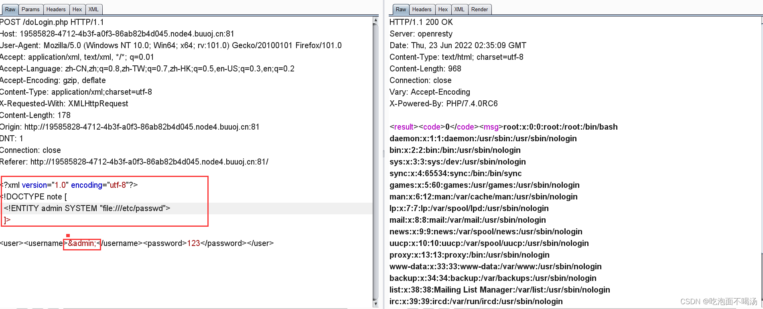This screenshot has width=763, height=309.
Task: Click the Server: openresty header line
Action: [x=421, y=34]
